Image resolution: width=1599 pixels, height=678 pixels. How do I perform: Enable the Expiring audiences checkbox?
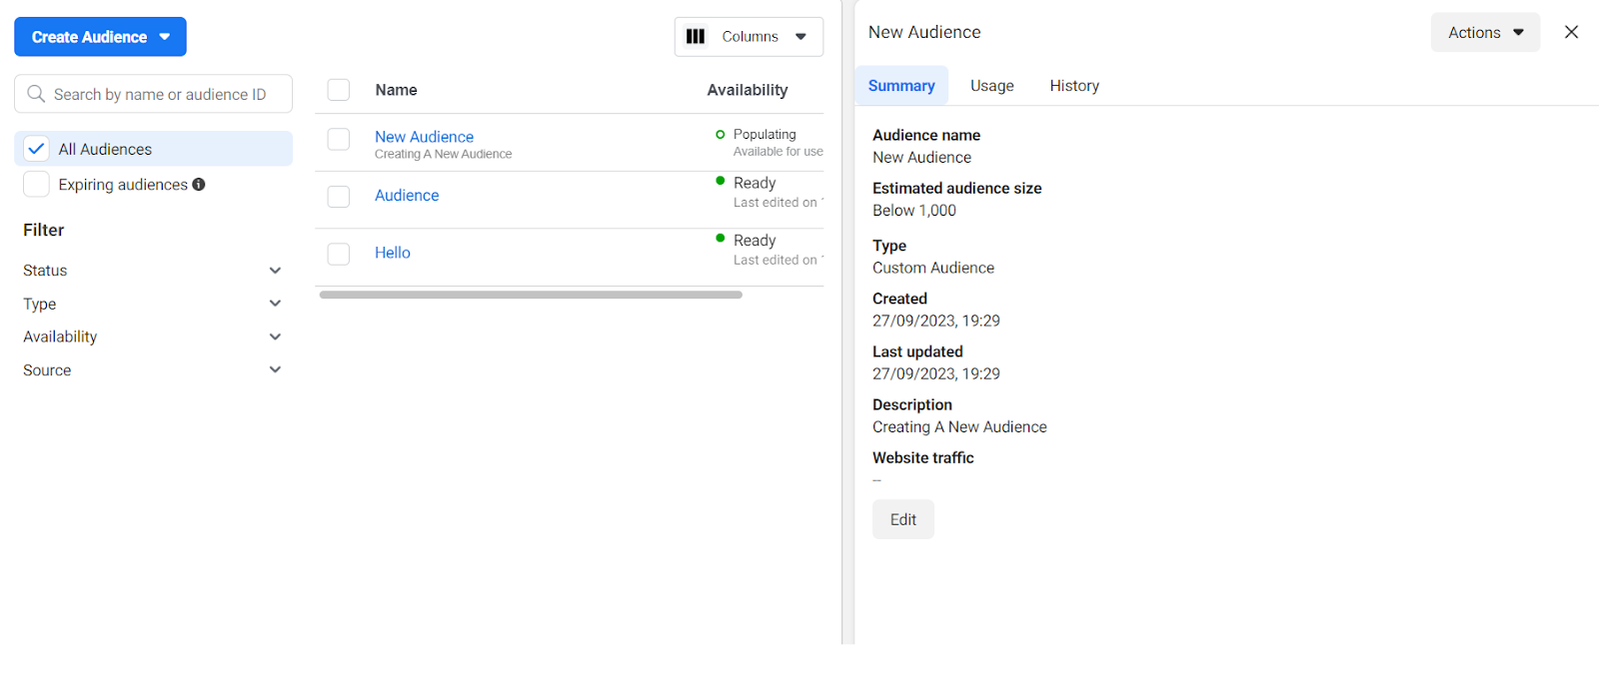[36, 185]
